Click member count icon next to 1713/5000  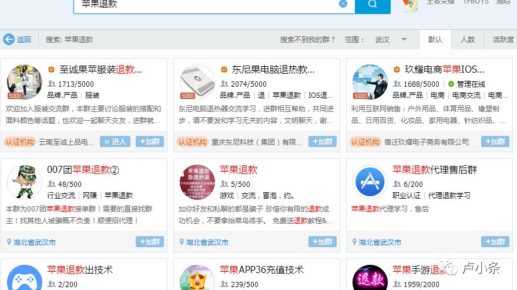52,84
